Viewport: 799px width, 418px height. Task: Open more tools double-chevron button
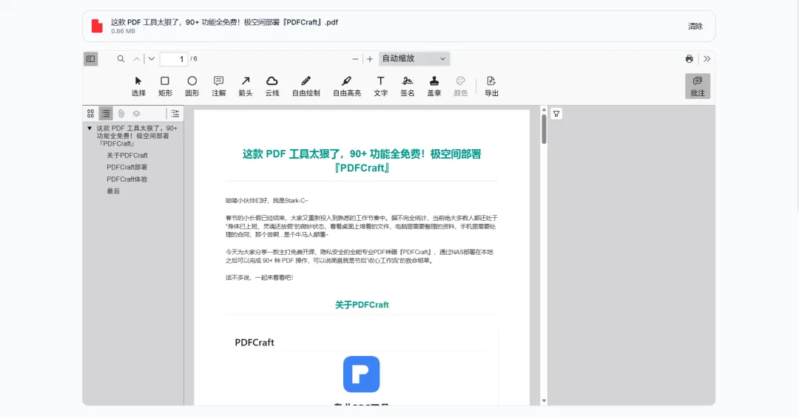[x=707, y=59]
